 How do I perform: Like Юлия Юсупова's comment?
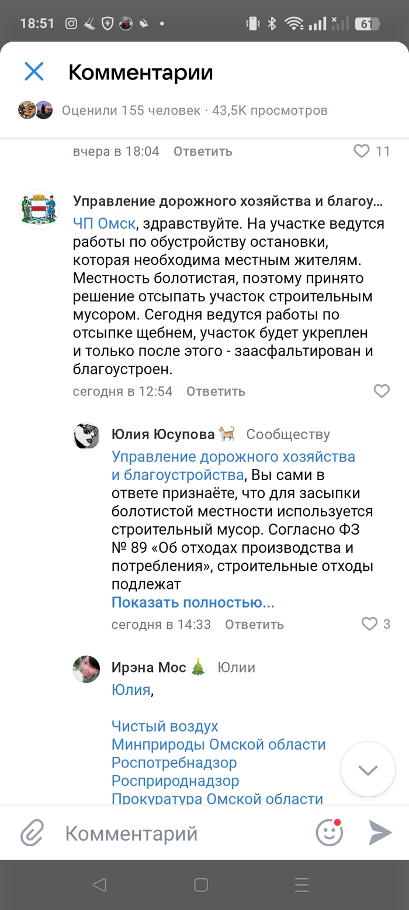click(x=370, y=624)
